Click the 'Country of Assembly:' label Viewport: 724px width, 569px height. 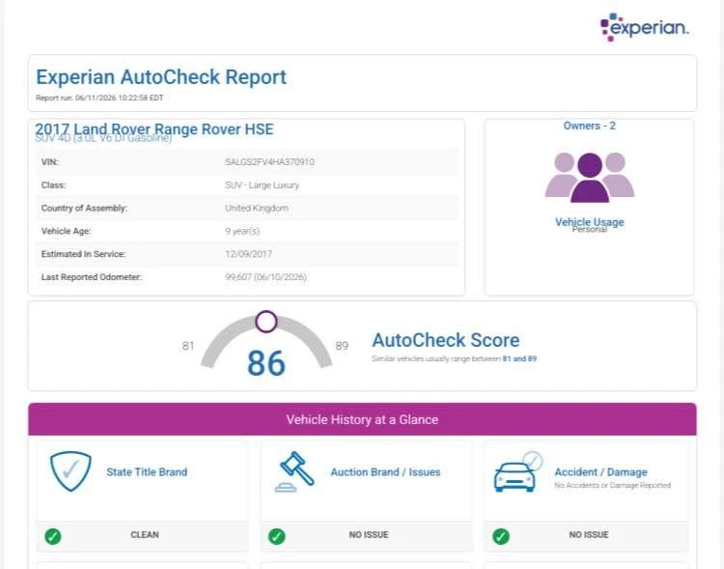(x=84, y=208)
